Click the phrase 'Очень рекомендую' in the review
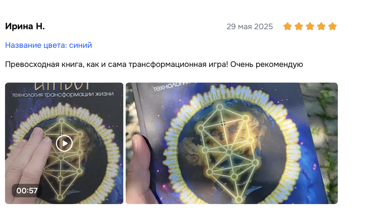369x217 pixels. (267, 65)
